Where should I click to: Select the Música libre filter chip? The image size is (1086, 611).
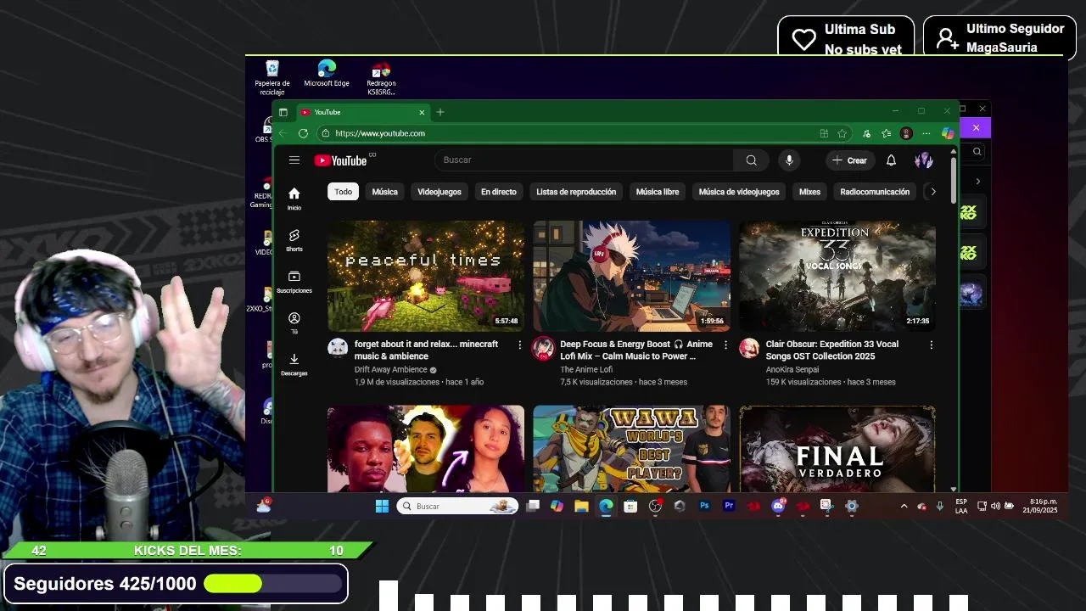coord(658,192)
